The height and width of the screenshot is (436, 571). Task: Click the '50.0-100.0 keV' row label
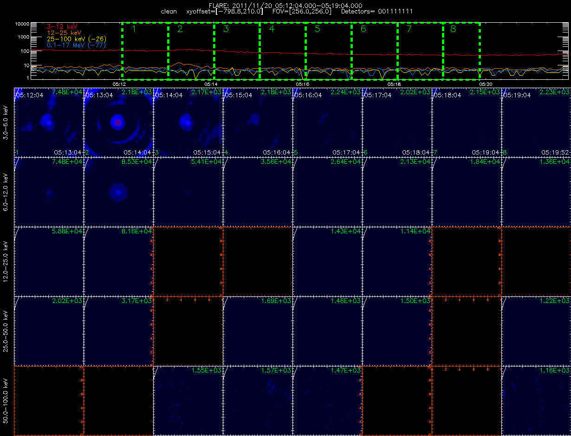5,400
